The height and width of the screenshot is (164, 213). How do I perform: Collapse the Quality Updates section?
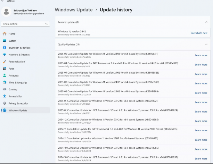(206, 45)
